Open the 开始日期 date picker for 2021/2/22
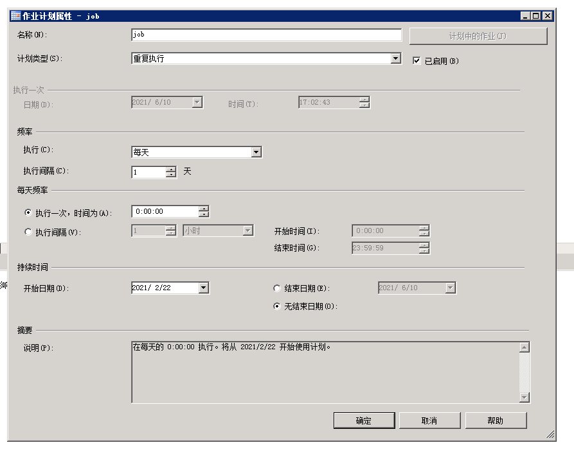 [x=204, y=288]
